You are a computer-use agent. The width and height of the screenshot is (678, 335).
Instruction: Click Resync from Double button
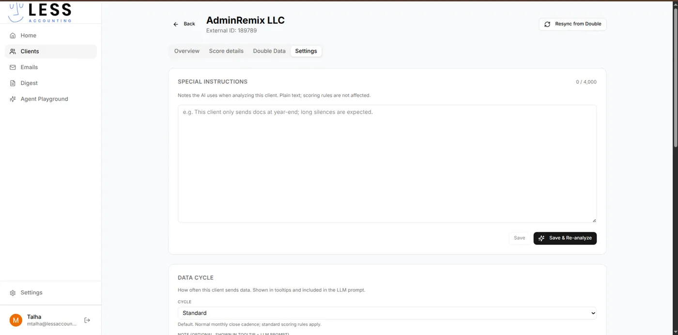click(x=572, y=24)
